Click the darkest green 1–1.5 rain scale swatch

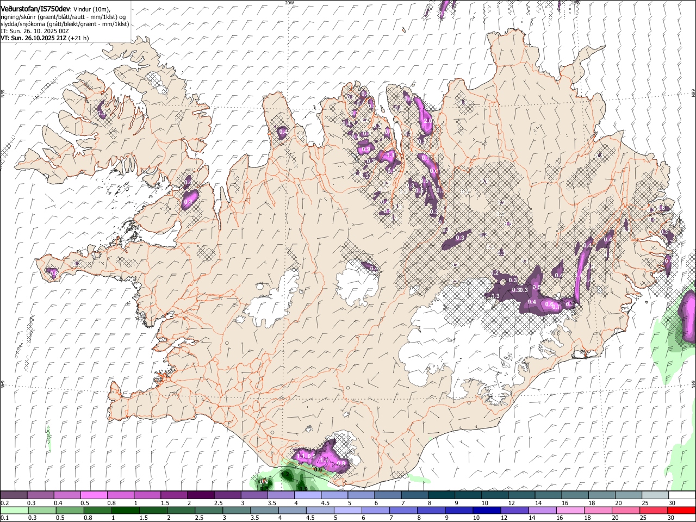point(126,510)
